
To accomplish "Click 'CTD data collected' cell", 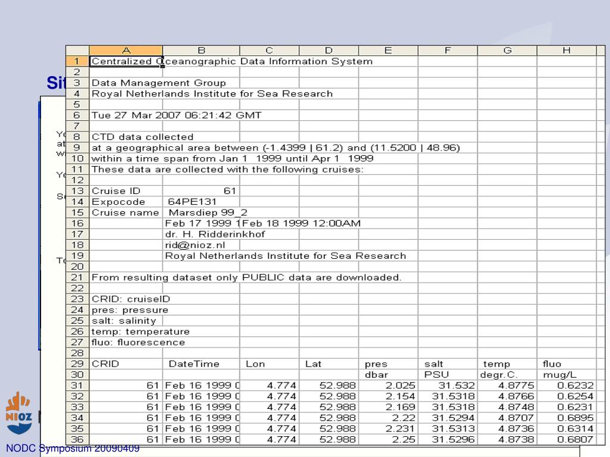I will [x=142, y=137].
